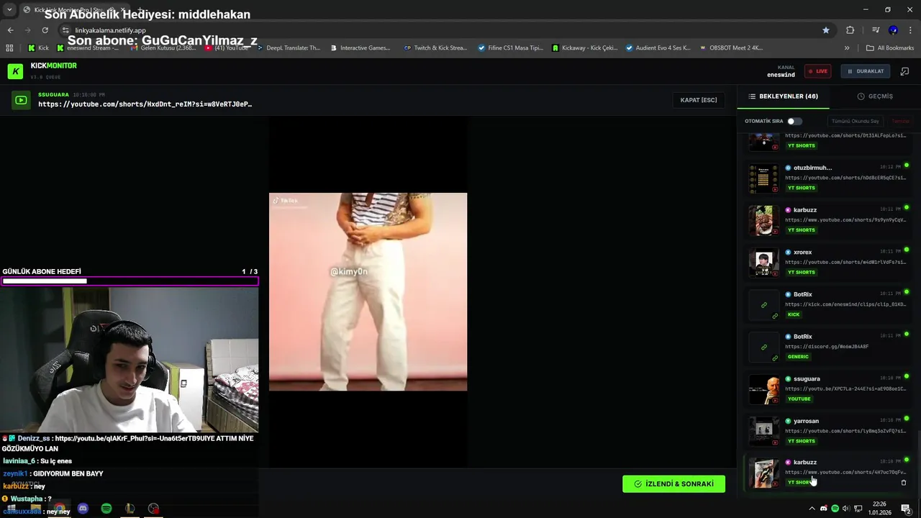Viewport: 921px width, 518px height.
Task: Open the Twitch & Kick Strea... bookmark
Action: pos(435,48)
